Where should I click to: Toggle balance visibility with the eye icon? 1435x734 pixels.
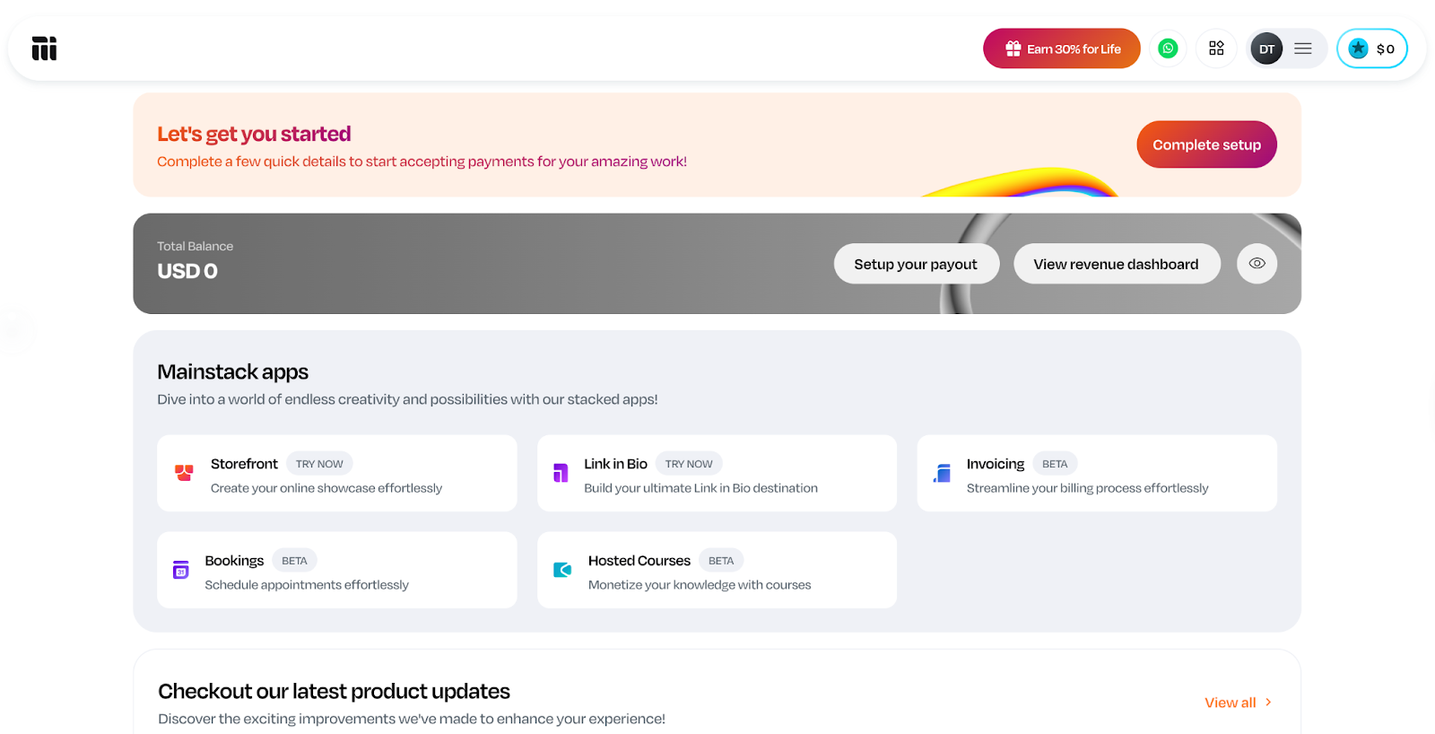[x=1256, y=263]
